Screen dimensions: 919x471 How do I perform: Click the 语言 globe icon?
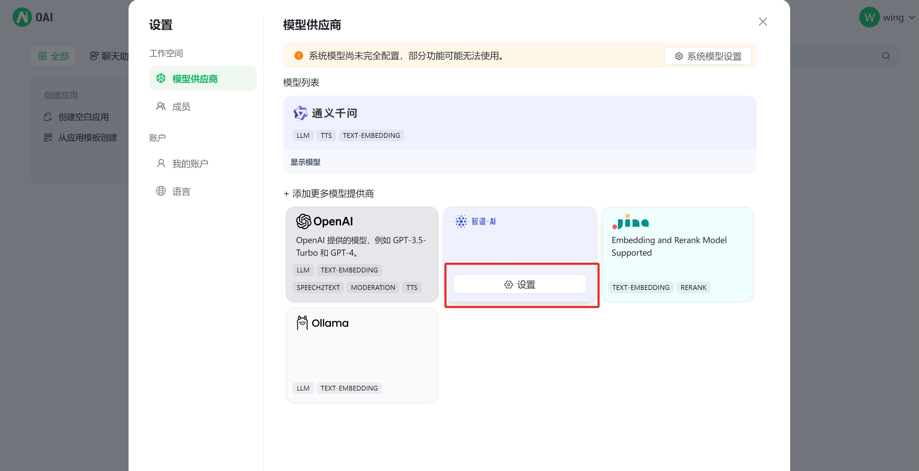(x=161, y=191)
